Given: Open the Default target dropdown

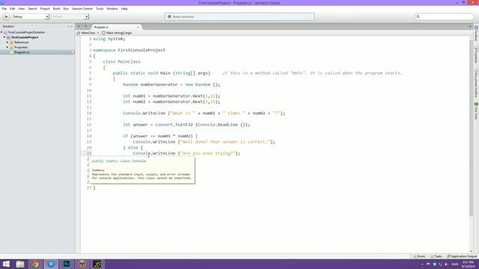Looking at the screenshot, I should (x=70, y=16).
